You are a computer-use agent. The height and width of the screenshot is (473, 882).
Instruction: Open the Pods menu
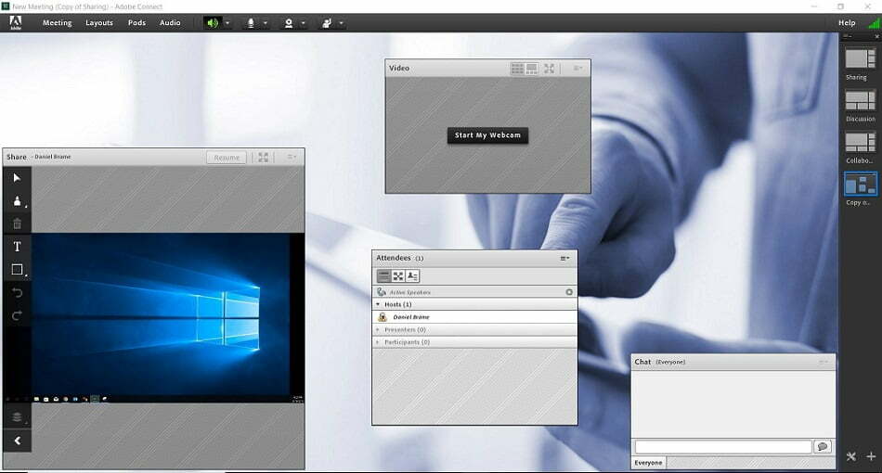pyautogui.click(x=136, y=23)
